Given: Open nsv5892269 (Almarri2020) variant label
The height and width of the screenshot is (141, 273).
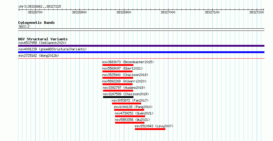Looking at the screenshot, I should coord(124,81).
